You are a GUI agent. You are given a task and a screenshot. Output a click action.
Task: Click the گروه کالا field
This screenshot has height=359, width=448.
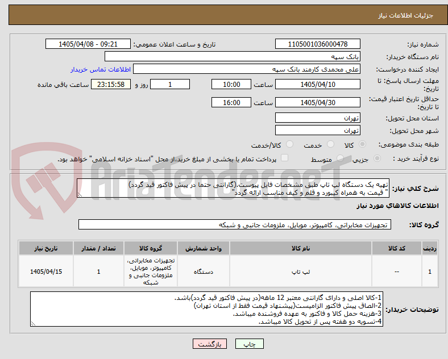235,224
